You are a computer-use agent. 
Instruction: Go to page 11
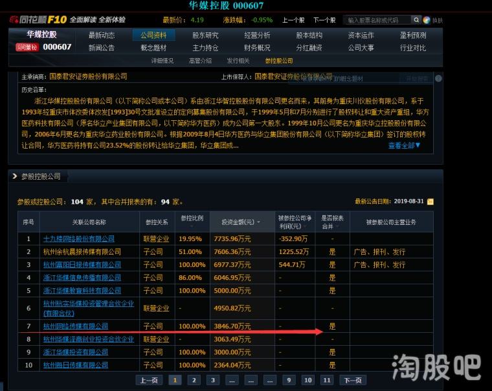tap(327, 381)
